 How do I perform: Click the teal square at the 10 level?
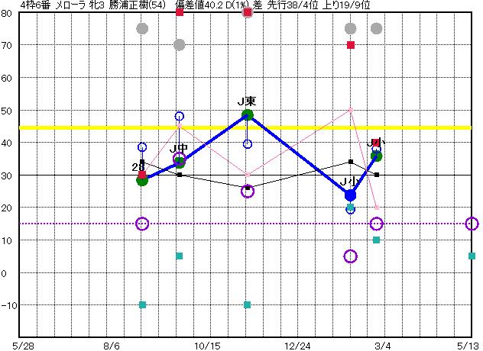point(376,240)
